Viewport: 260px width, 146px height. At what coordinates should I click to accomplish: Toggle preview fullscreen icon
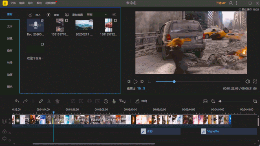pyautogui.click(x=255, y=82)
